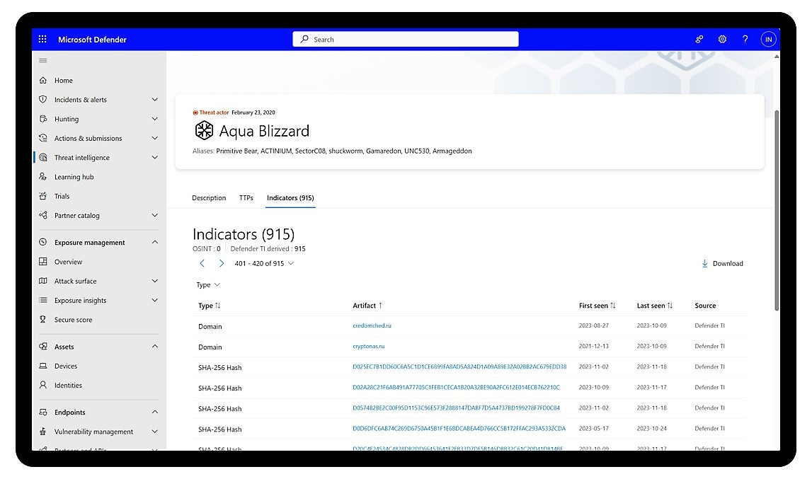Viewport: 812px width, 479px height.
Task: Open the Type filter dropdown
Action: point(208,285)
